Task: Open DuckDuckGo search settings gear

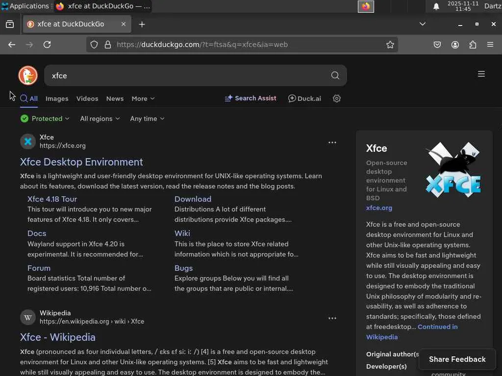Action: [337, 98]
